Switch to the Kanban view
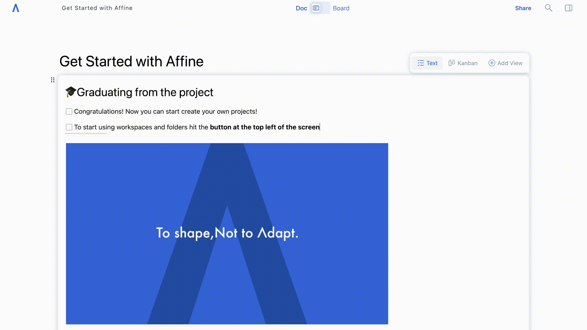This screenshot has height=330, width=587. point(463,63)
